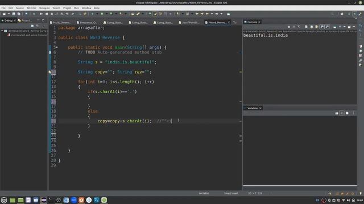Screen dimensions: 364x204
Task: Click the Open Type toolbar icon
Action: tap(133, 14)
